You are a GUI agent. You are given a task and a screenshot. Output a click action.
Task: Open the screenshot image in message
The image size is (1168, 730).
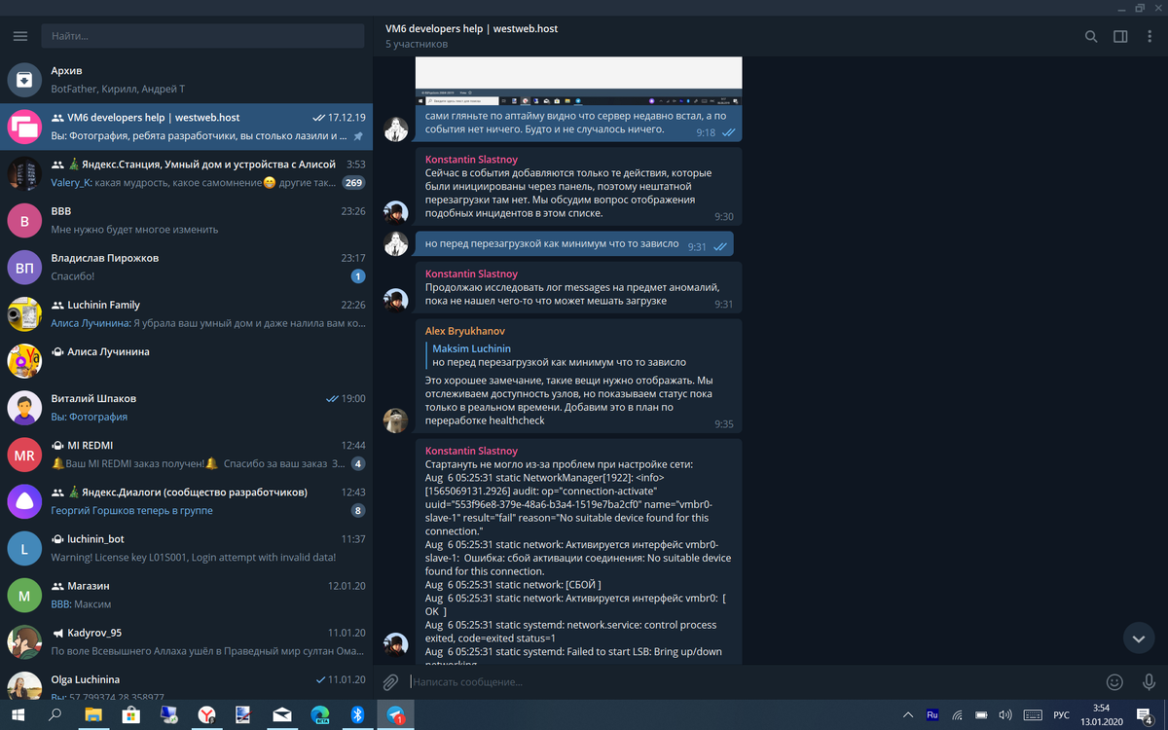[x=578, y=81]
